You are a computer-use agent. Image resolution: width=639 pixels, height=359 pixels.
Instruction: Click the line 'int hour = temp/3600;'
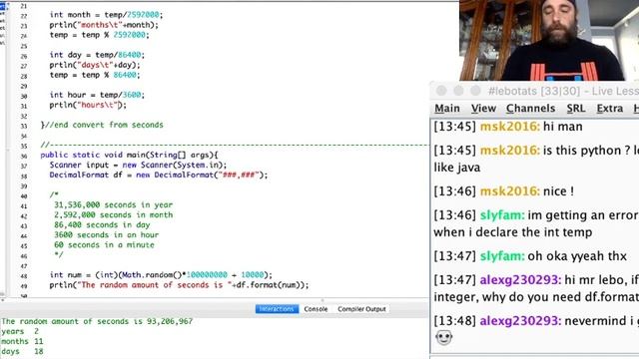coord(97,95)
